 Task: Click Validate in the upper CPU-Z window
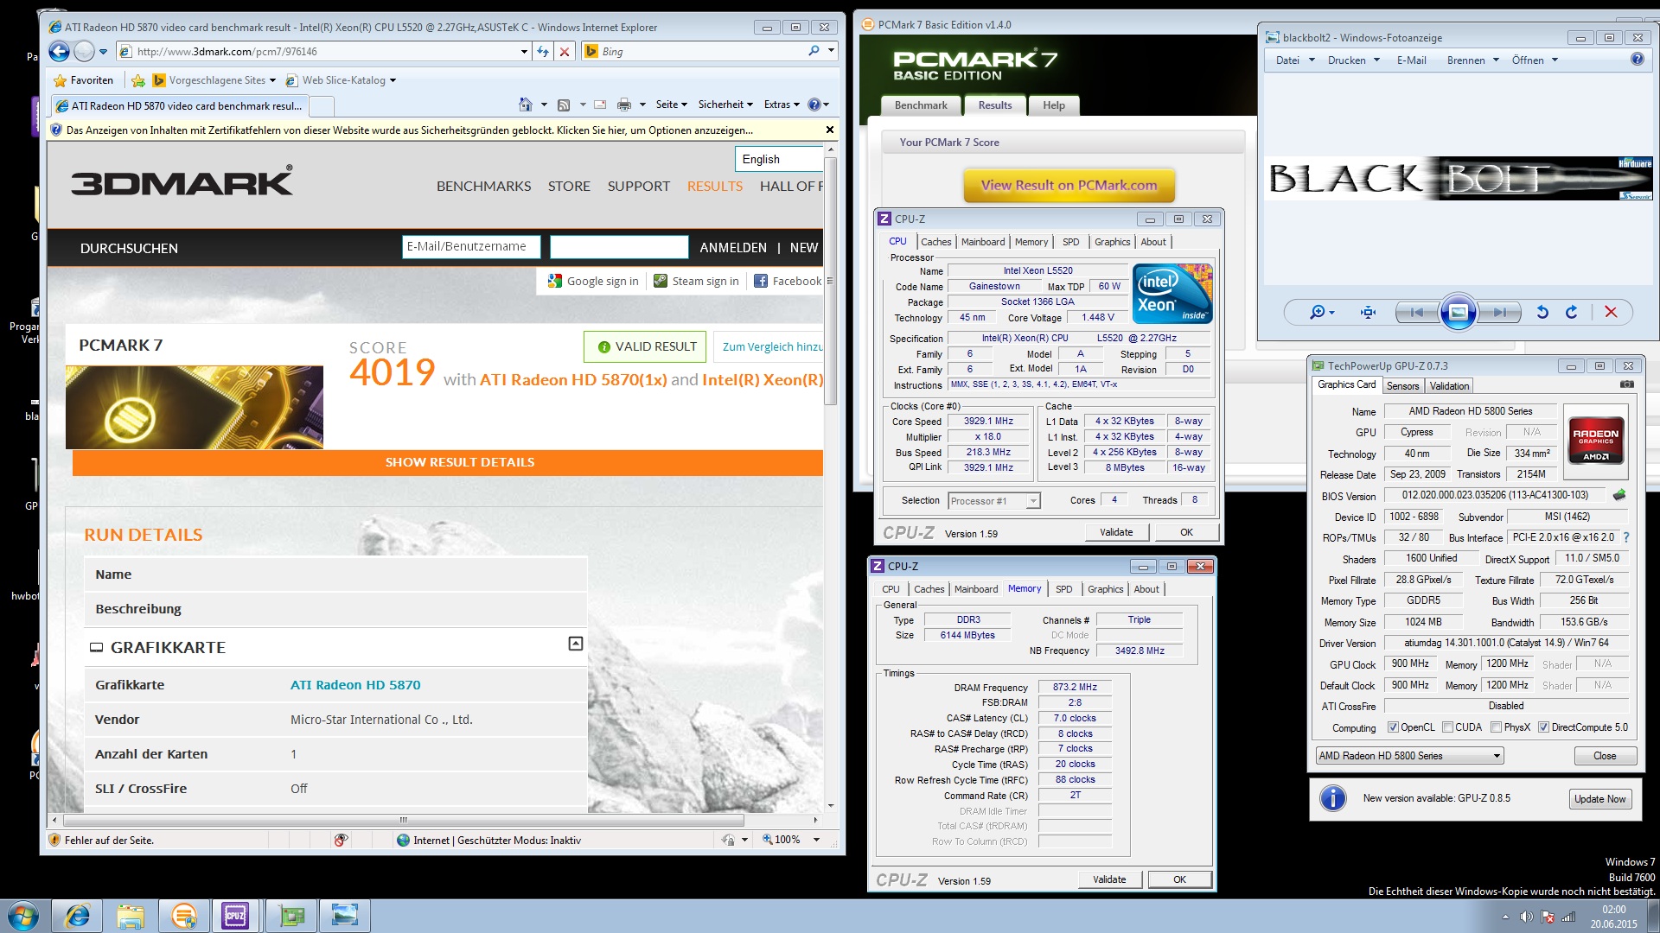(x=1116, y=532)
